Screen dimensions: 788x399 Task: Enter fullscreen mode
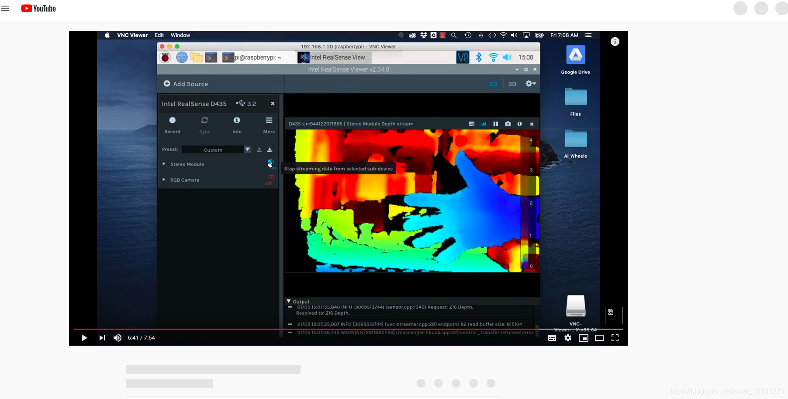tap(615, 338)
